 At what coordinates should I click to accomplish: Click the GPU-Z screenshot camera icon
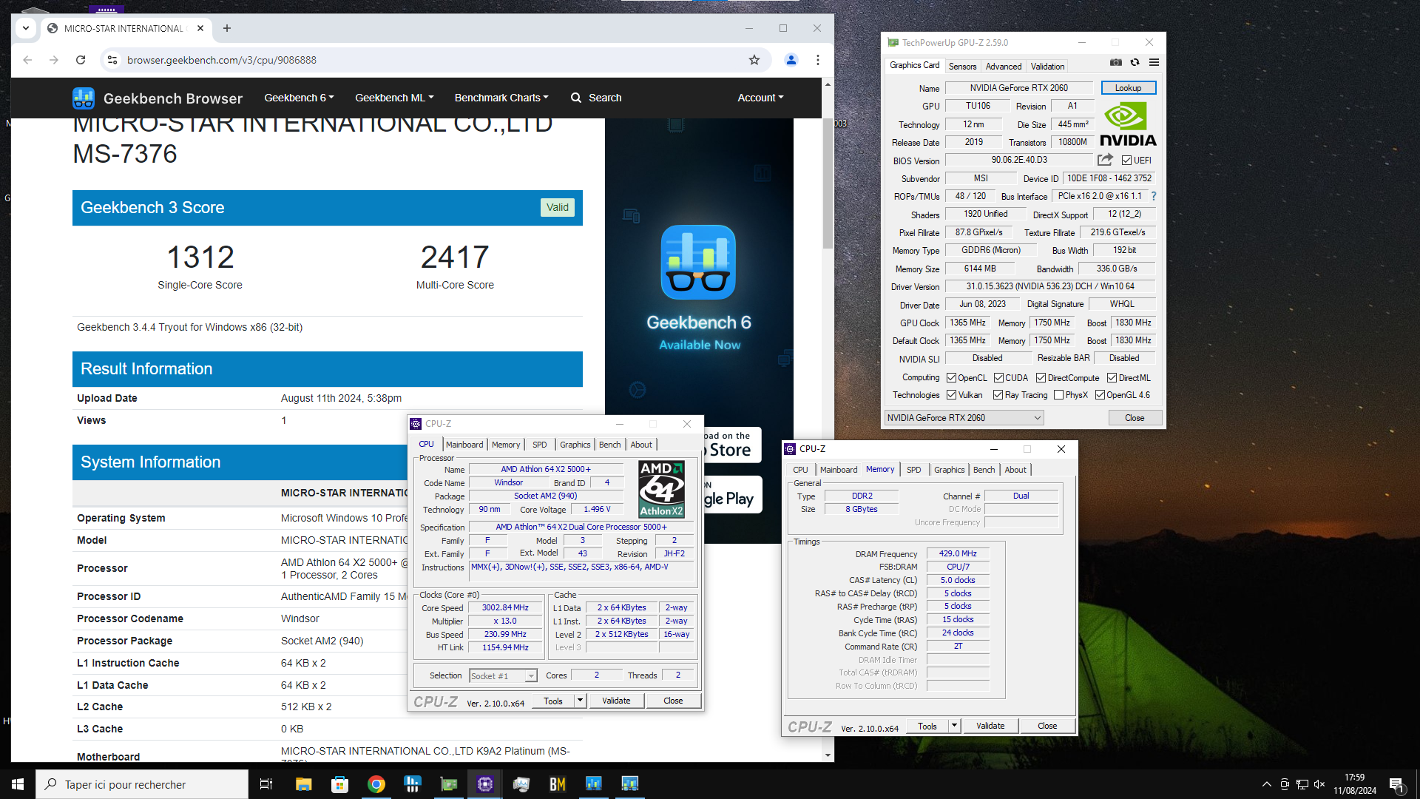click(x=1116, y=63)
